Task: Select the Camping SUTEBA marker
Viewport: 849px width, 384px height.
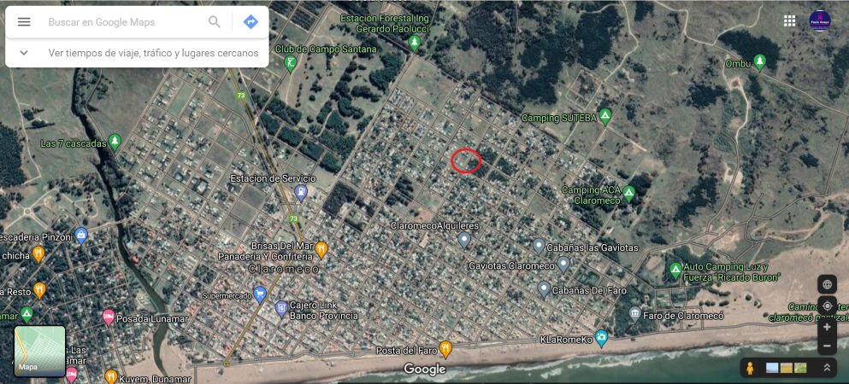Action: click(x=604, y=116)
